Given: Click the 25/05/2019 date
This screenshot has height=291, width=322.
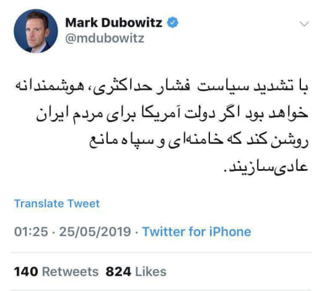Looking at the screenshot, I should coord(95,232).
